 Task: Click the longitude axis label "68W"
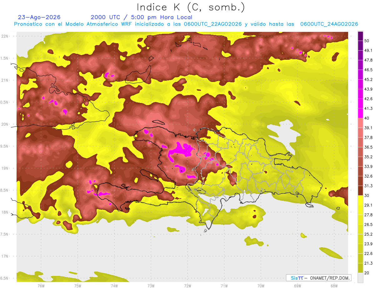click(334, 286)
